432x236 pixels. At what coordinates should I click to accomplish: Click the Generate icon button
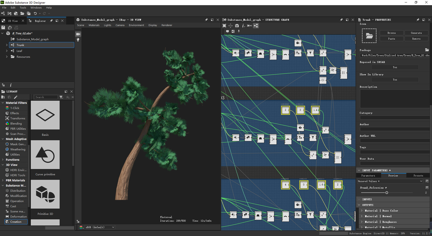pos(416,33)
